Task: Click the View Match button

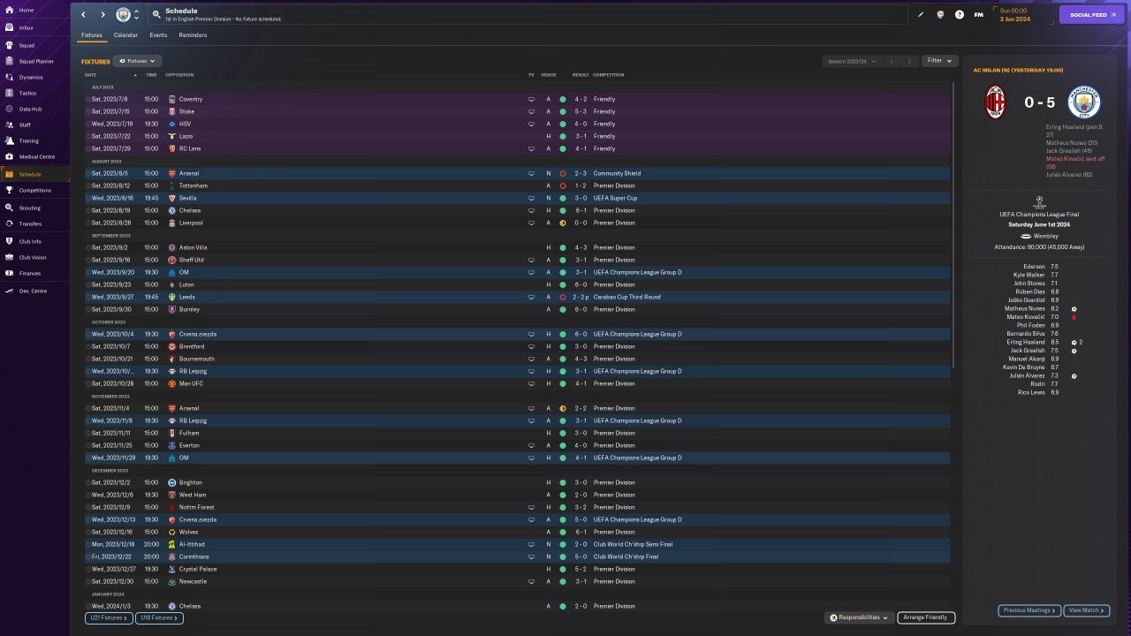Action: tap(1087, 610)
